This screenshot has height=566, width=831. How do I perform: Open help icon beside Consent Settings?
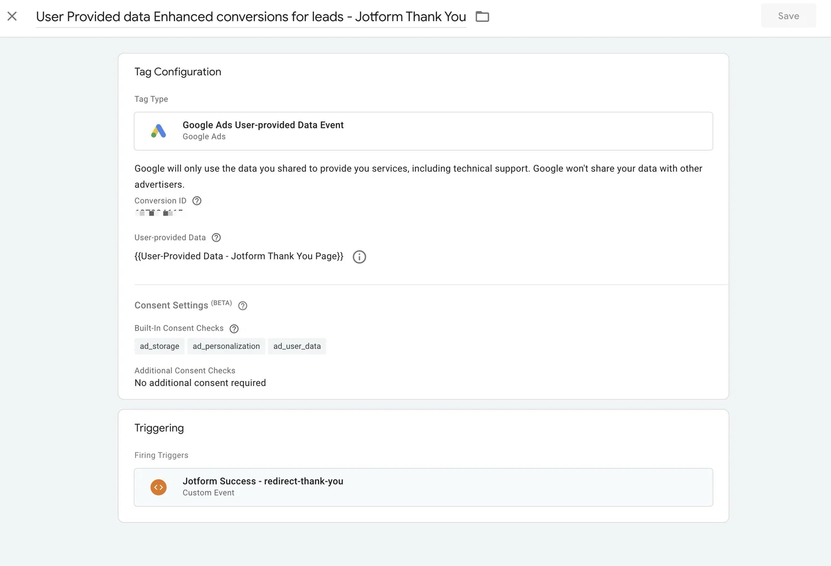click(243, 306)
